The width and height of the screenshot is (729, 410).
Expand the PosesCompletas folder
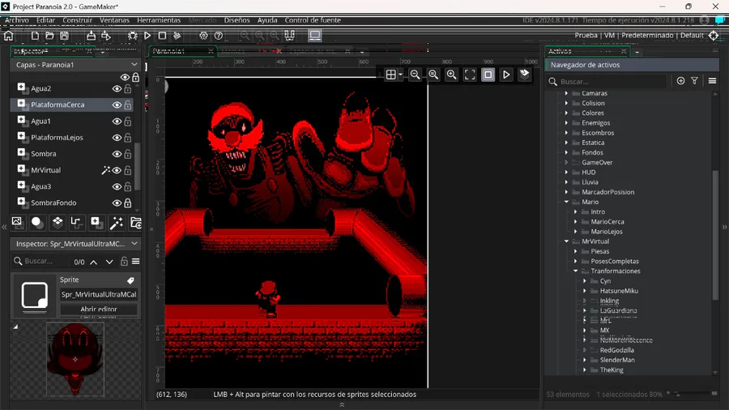pyautogui.click(x=576, y=261)
